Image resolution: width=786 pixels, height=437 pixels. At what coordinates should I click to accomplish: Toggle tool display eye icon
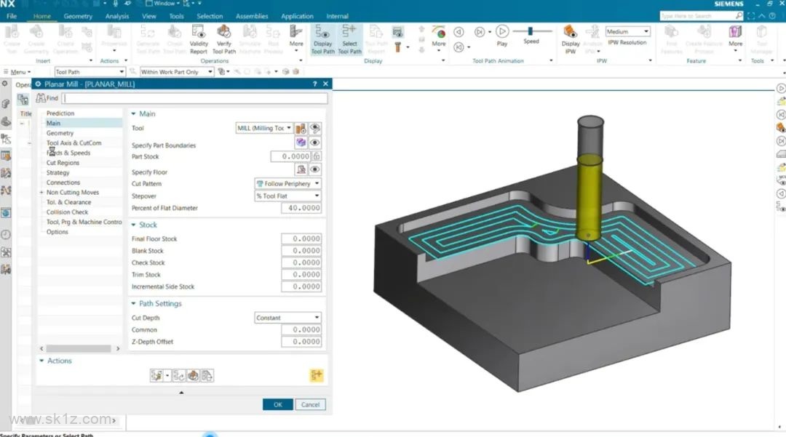(315, 128)
